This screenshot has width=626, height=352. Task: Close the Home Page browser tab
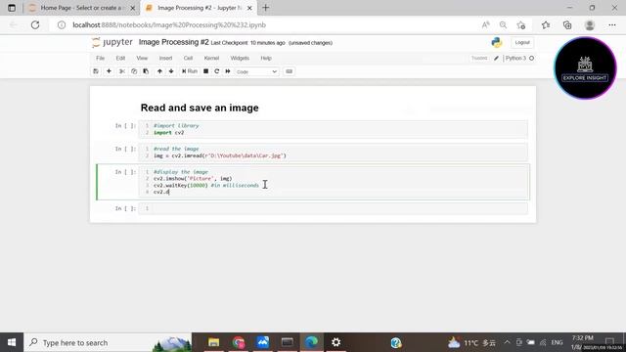[133, 8]
